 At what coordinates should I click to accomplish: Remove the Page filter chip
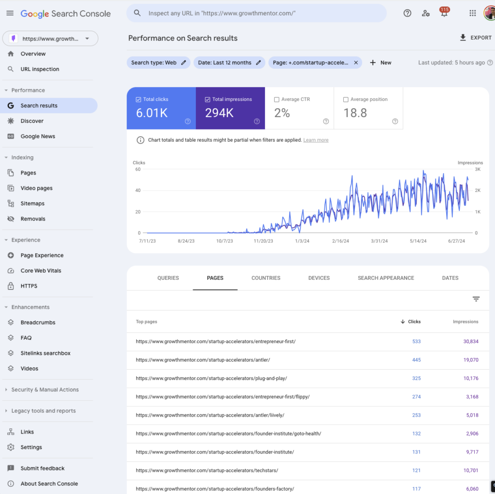[x=356, y=62]
